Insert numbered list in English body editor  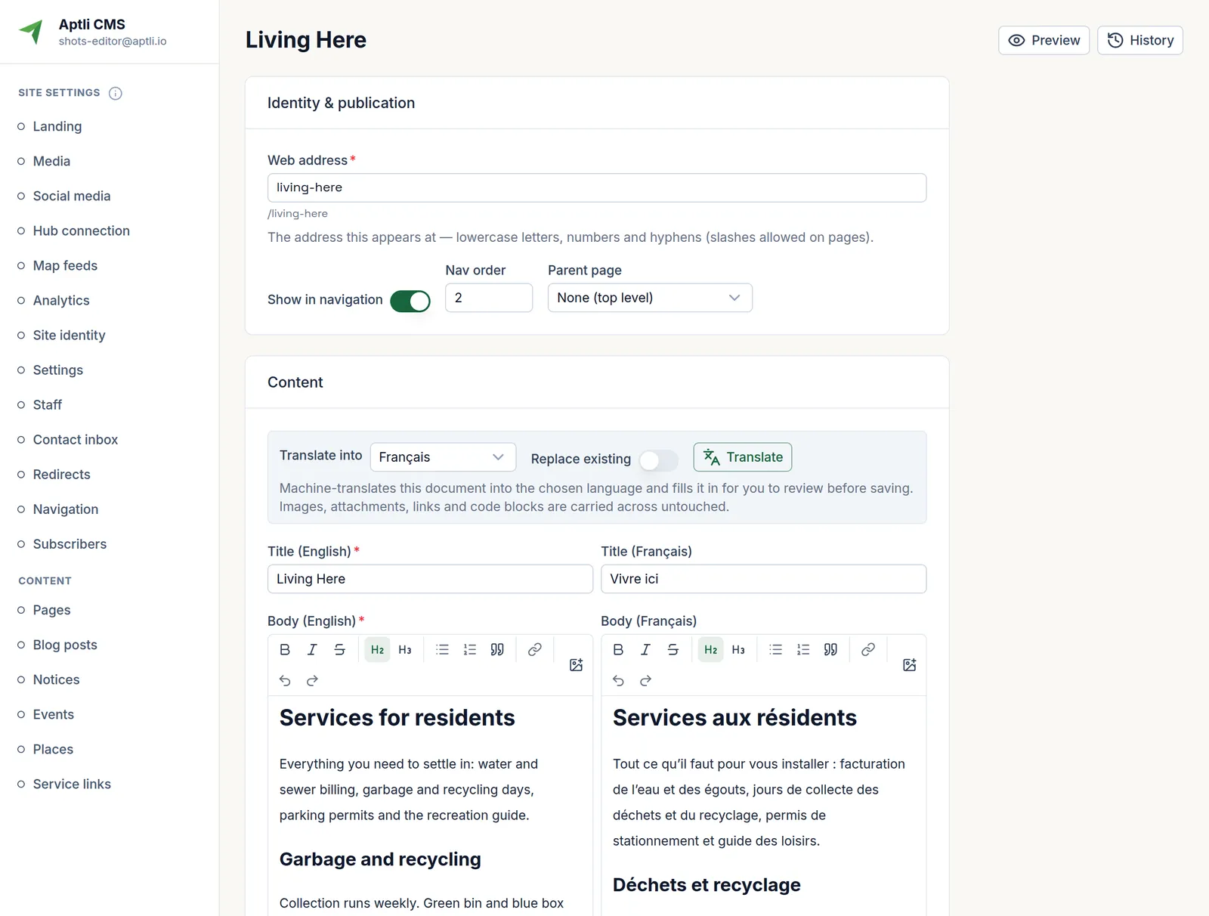point(470,650)
